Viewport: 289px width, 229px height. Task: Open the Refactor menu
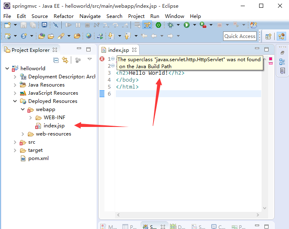[63, 16]
